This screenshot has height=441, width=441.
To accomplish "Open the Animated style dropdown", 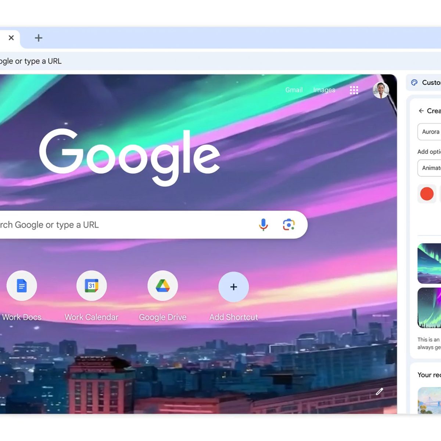I will (x=429, y=168).
